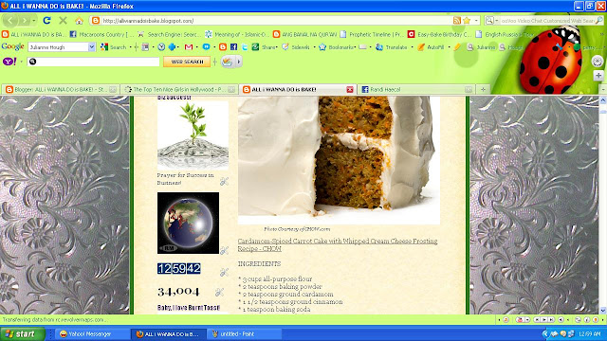Open the location bar history dropdown arrow
Image resolution: width=607 pixels, height=341 pixels.
476,21
